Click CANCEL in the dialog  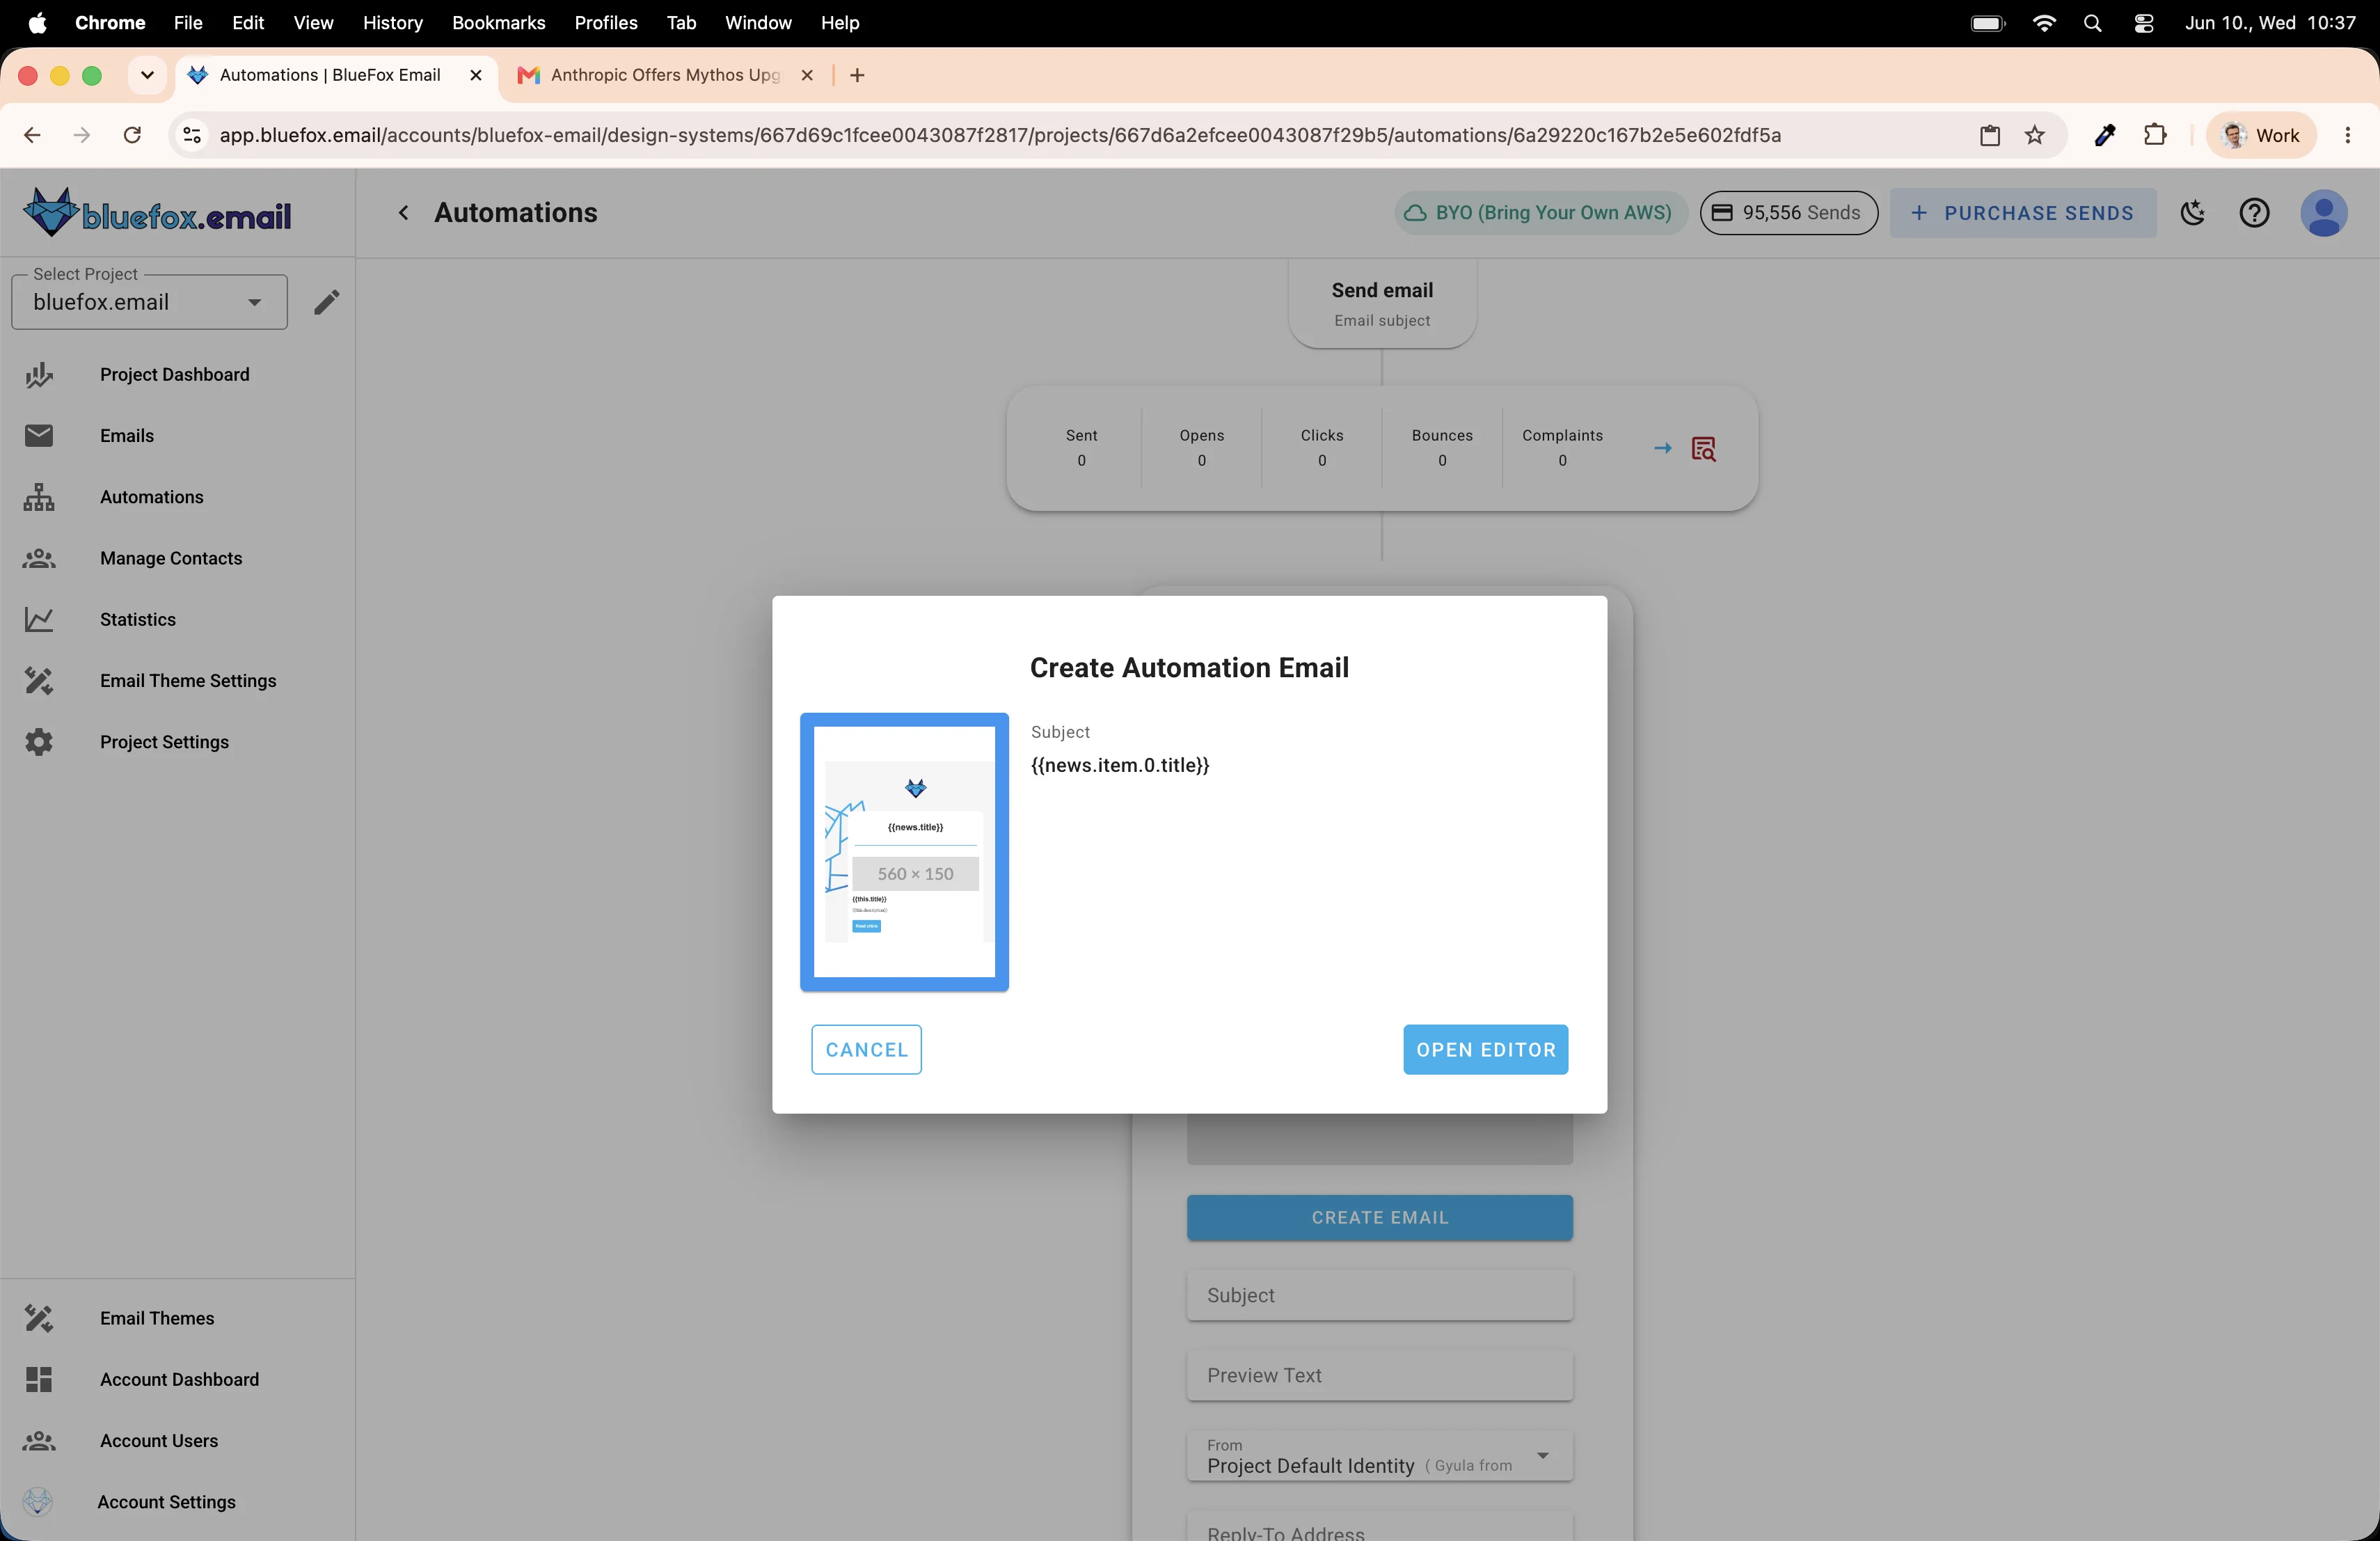coord(866,1049)
